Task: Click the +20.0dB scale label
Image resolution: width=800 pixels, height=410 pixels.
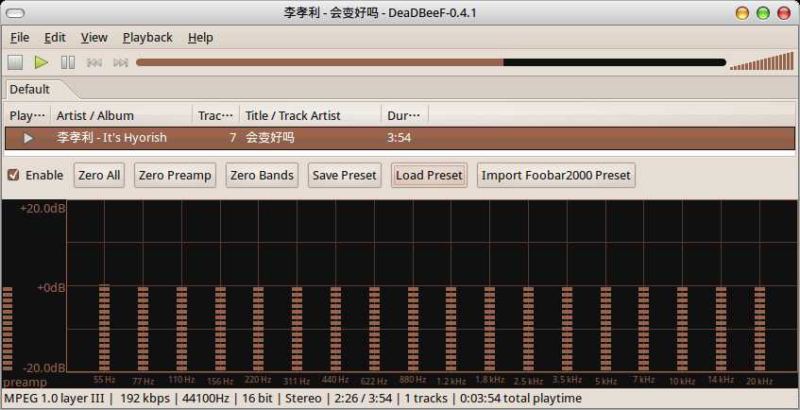Action: coord(43,208)
